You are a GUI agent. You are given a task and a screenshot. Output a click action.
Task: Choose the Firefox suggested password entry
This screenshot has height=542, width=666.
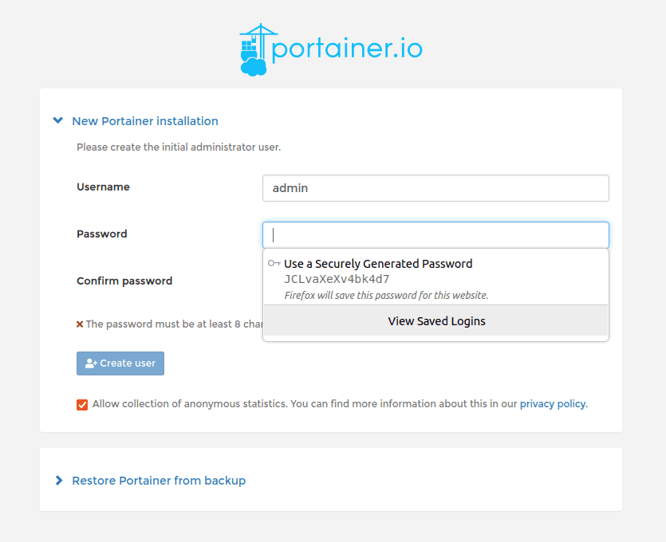point(378,271)
